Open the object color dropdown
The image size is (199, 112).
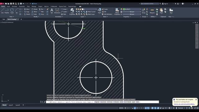point(140,9)
